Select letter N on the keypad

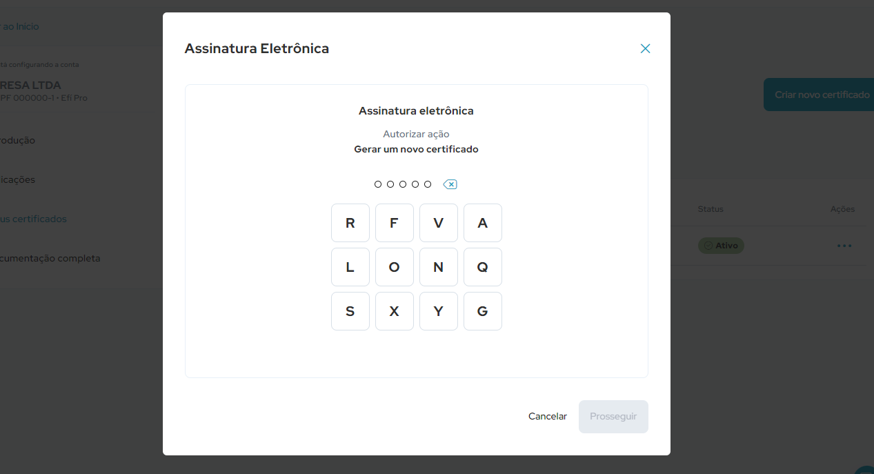438,267
